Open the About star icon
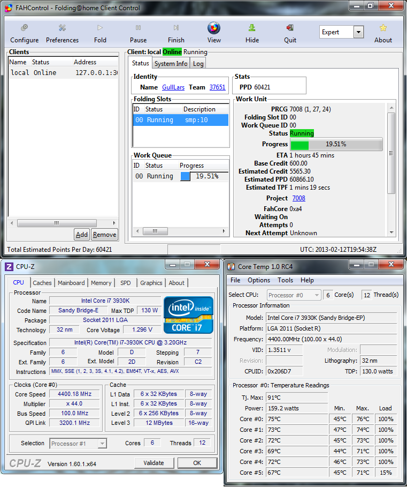Image resolution: width=407 pixels, height=487 pixels. pyautogui.click(x=383, y=28)
